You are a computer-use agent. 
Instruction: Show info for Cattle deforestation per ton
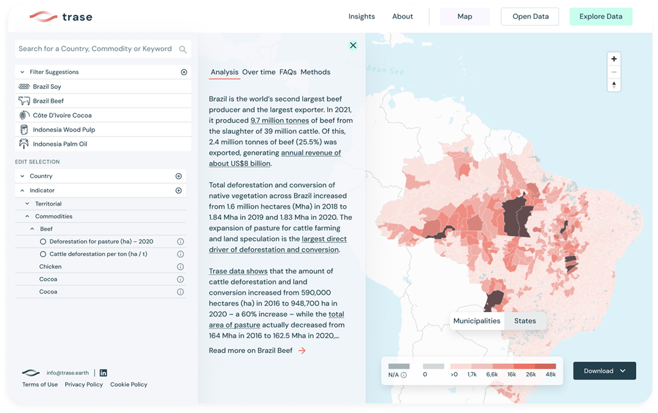(x=180, y=254)
